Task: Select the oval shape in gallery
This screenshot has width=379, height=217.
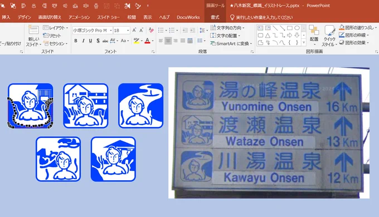Action: [x=297, y=28]
